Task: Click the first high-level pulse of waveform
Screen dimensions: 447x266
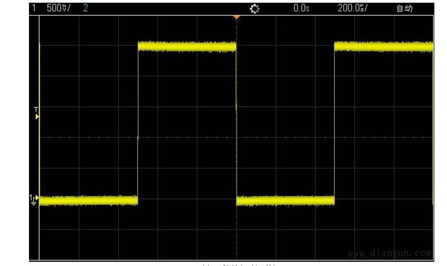Action: (x=187, y=47)
